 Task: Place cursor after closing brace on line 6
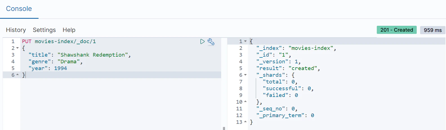(26, 75)
